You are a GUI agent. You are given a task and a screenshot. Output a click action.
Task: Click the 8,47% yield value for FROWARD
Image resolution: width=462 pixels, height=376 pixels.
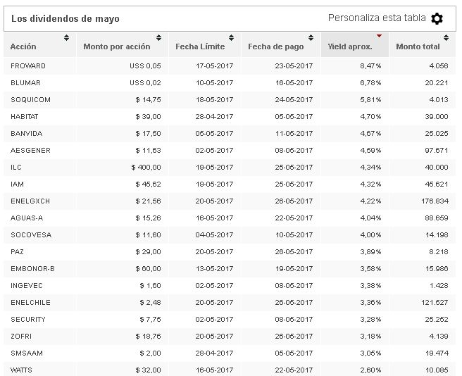pos(370,66)
